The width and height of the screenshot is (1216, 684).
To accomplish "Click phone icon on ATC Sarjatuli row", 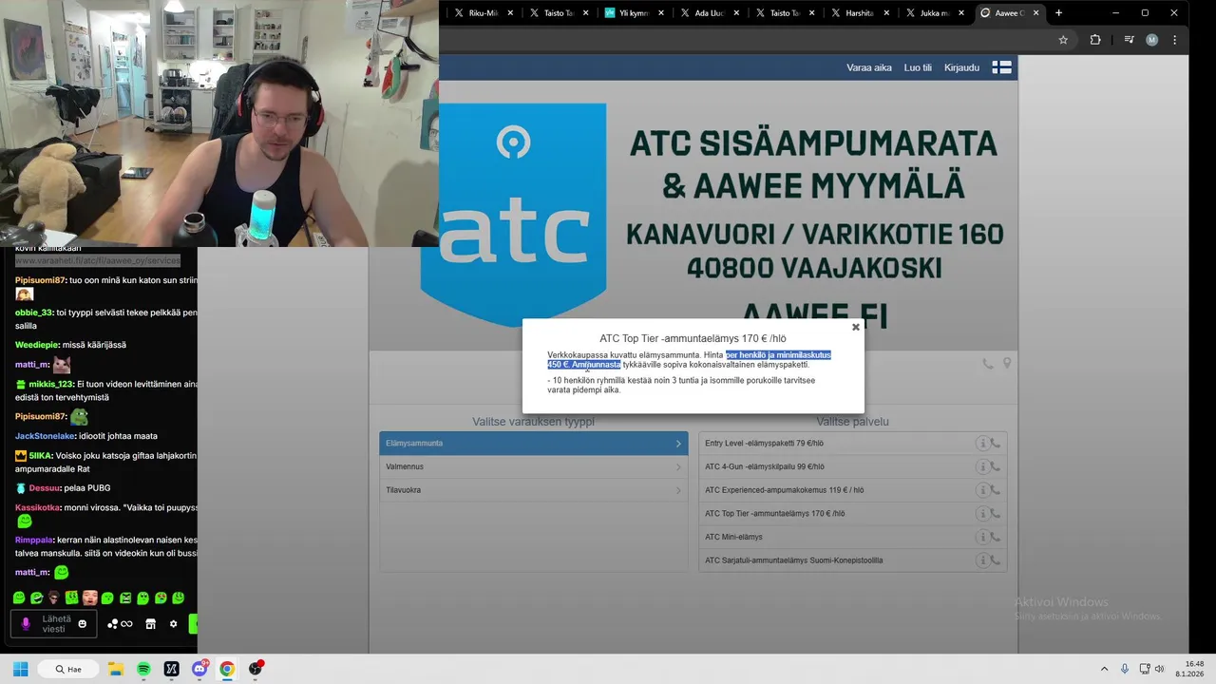I will (995, 560).
